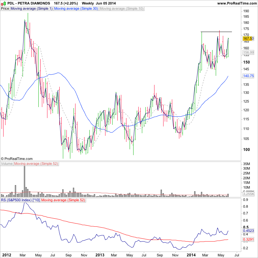The width and height of the screenshot is (258, 258).
Task: Open Moving average (Simple 30) label
Action: pos(76,9)
